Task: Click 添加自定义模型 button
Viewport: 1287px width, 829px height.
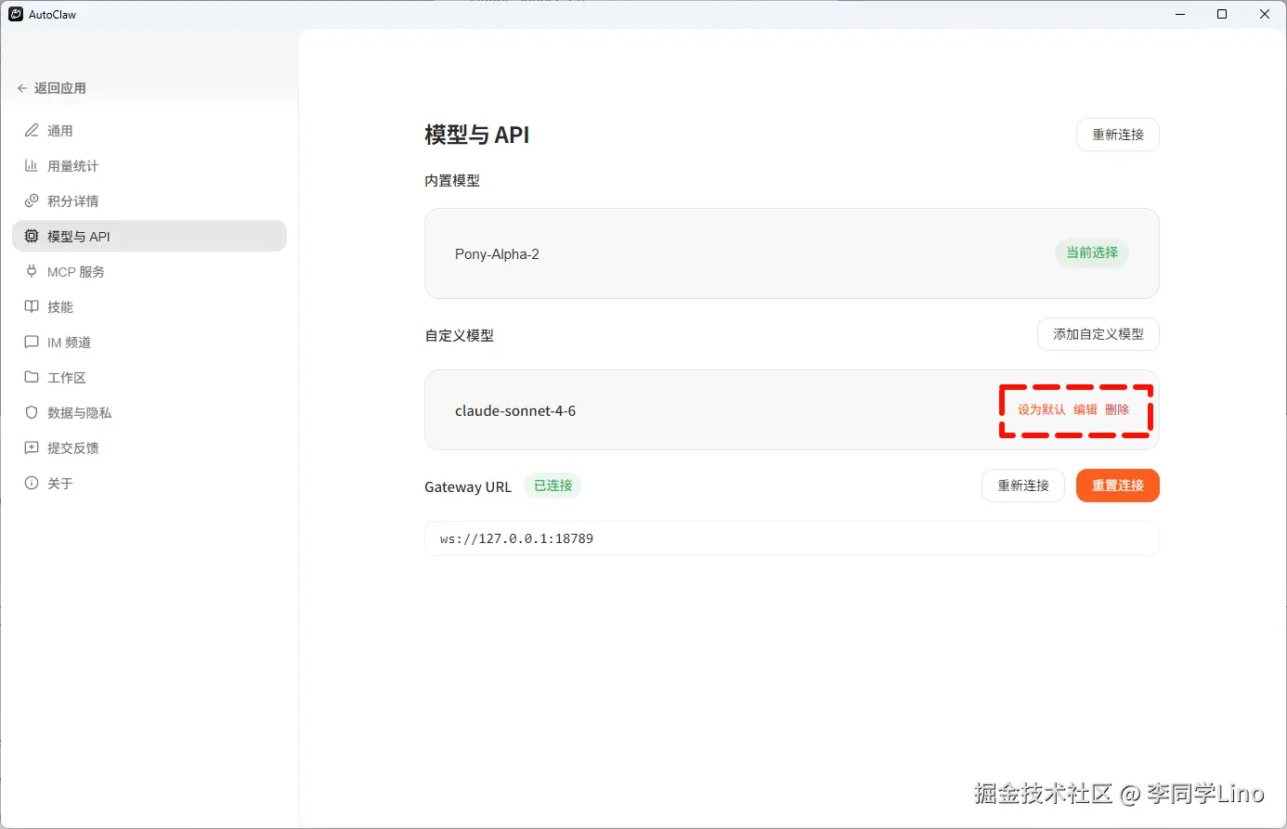Action: tap(1098, 334)
